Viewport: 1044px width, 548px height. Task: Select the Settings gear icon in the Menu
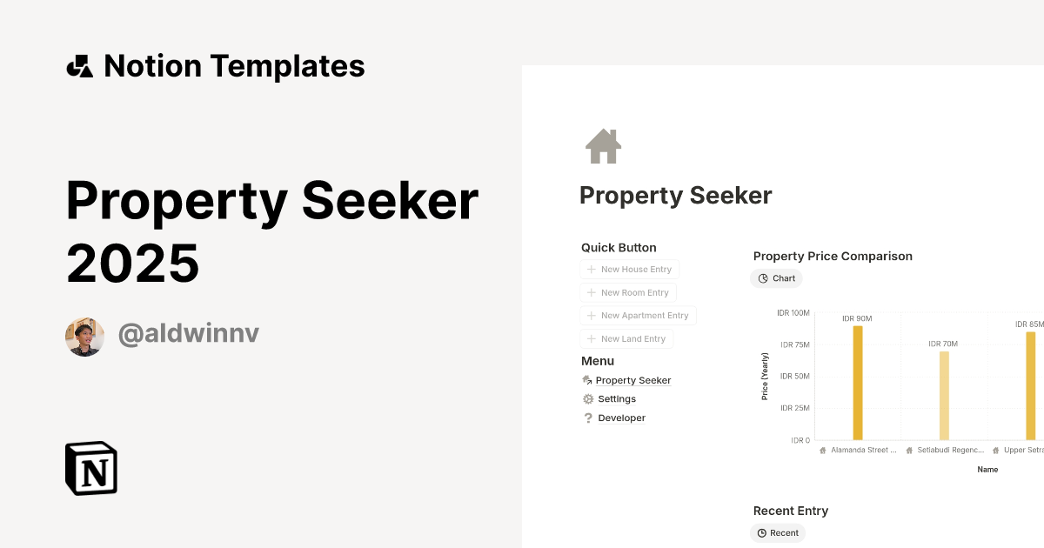[587, 398]
